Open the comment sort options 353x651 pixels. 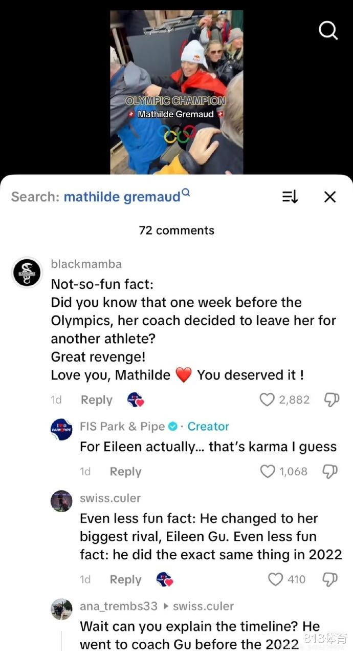pos(290,197)
